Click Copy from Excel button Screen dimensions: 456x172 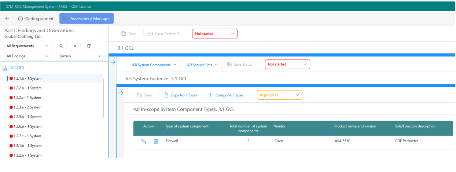[x=180, y=95]
